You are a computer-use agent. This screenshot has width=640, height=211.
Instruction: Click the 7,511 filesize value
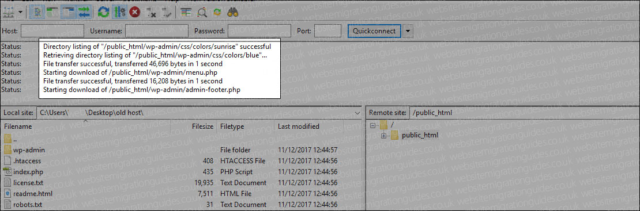tap(205, 194)
